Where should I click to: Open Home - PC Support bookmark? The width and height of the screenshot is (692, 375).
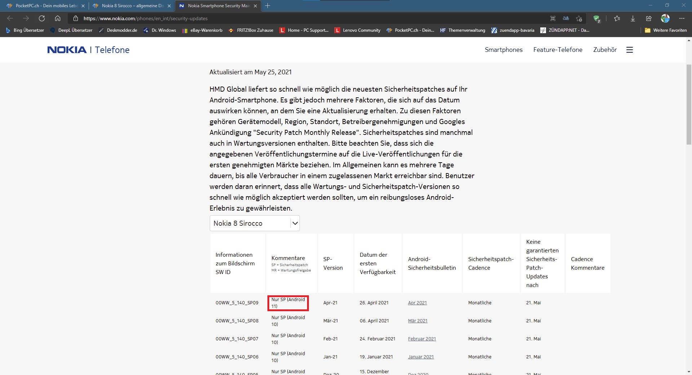point(304,30)
